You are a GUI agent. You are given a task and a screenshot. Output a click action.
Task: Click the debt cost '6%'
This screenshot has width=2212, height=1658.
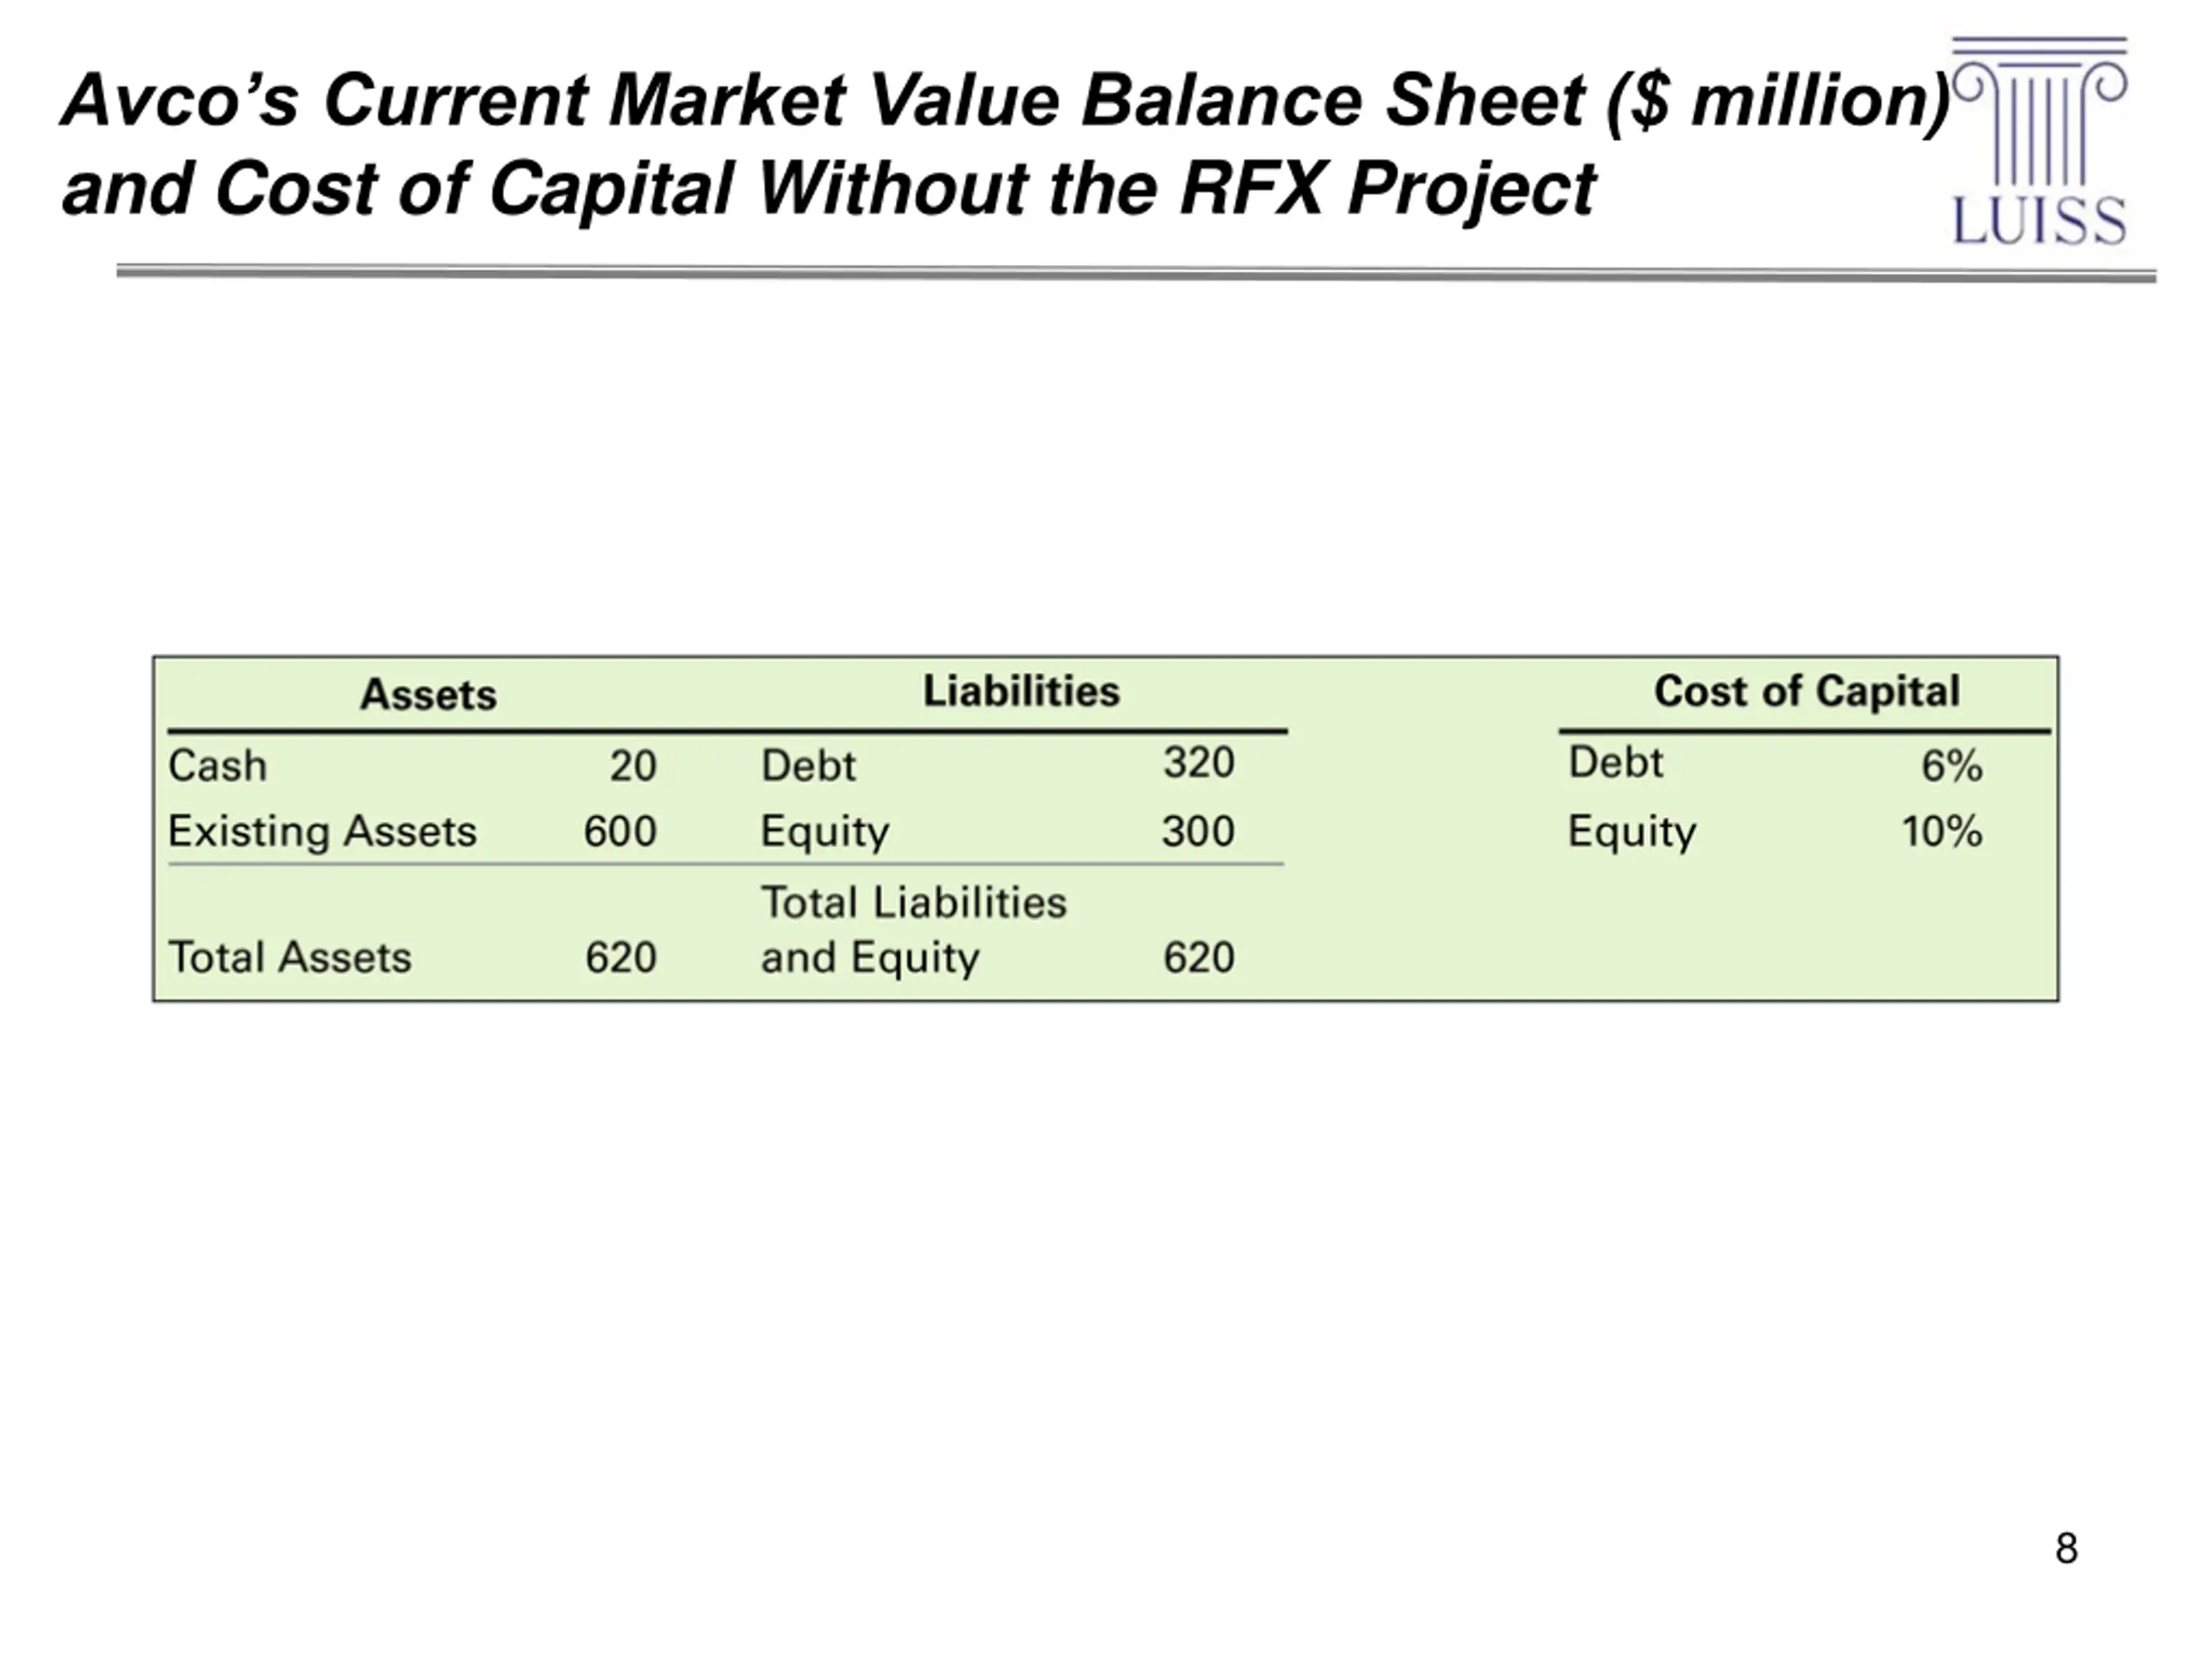pyautogui.click(x=1951, y=767)
